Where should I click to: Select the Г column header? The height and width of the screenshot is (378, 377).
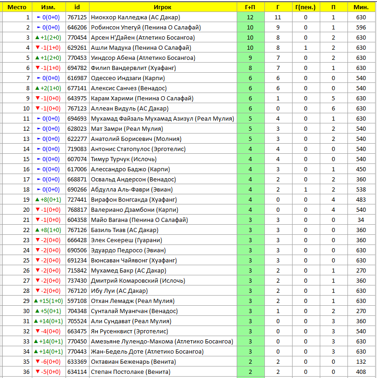(x=278, y=7)
